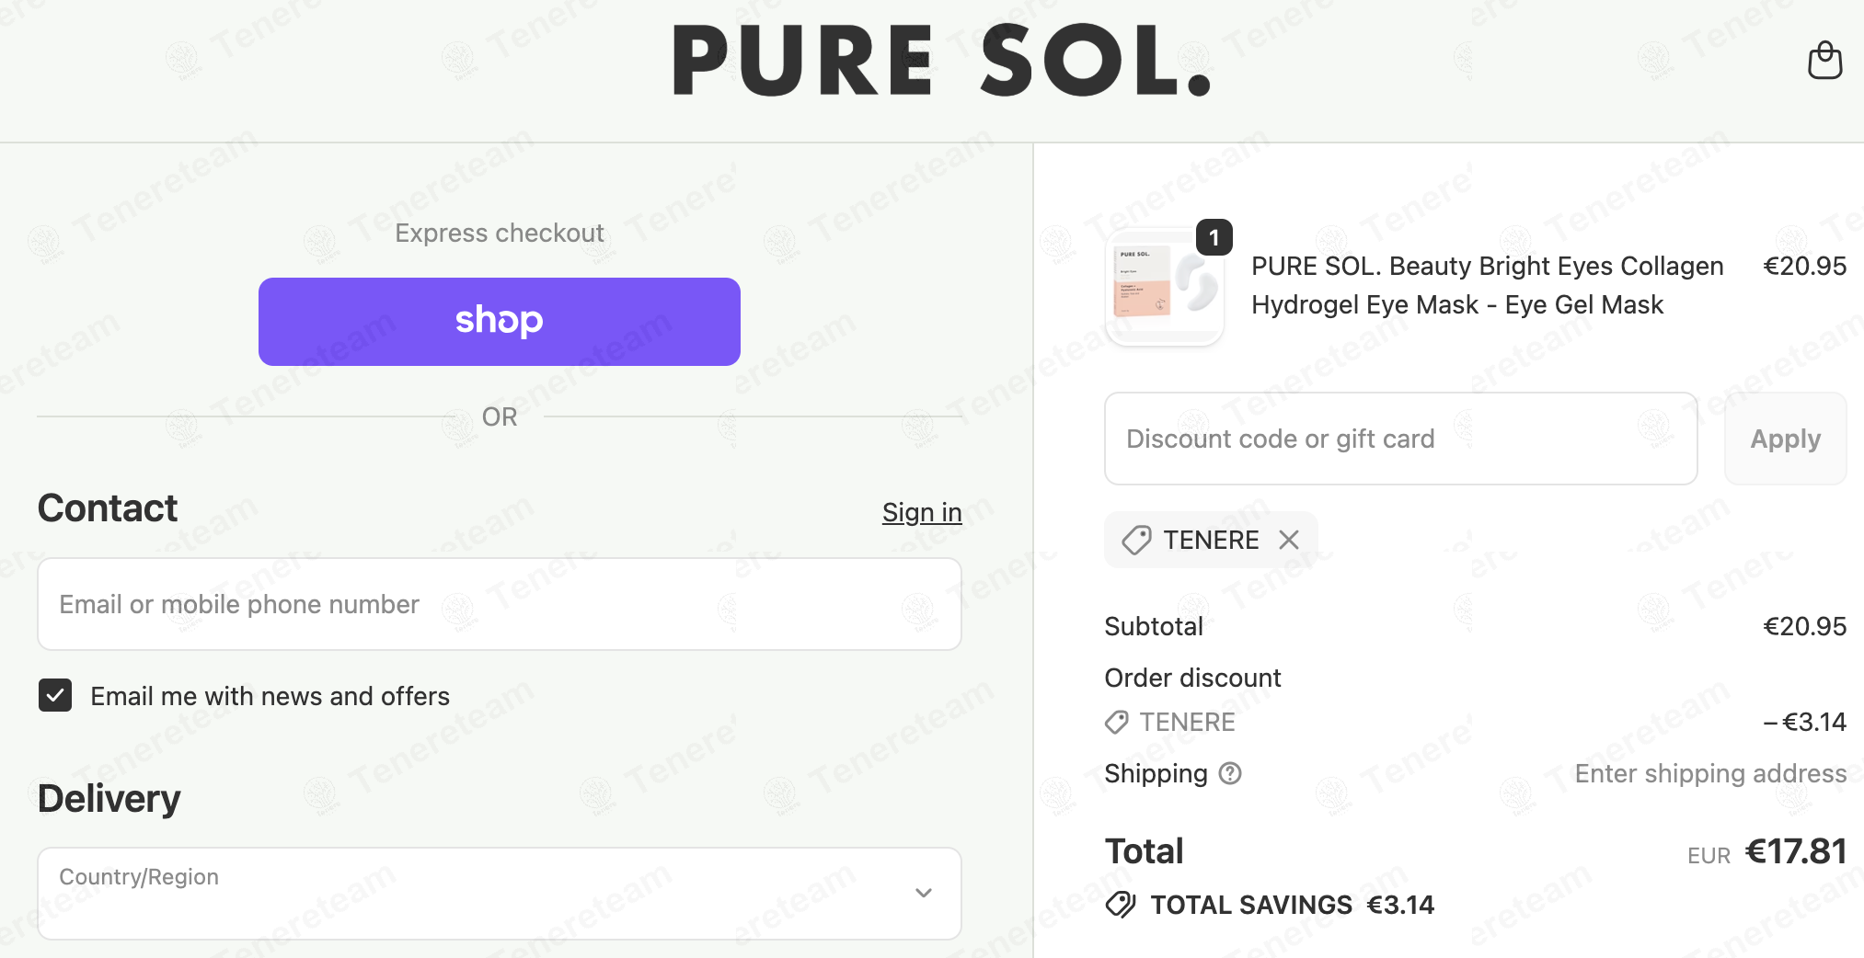This screenshot has height=958, width=1864.
Task: Click the Apply discount button
Action: point(1785,439)
